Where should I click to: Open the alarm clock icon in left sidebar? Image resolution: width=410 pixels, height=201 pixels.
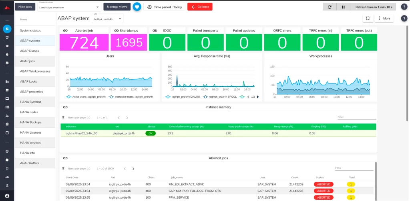point(7,37)
